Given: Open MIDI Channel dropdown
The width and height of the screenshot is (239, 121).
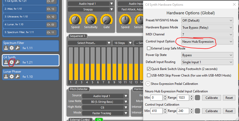Looking at the screenshot, I should (207, 35).
